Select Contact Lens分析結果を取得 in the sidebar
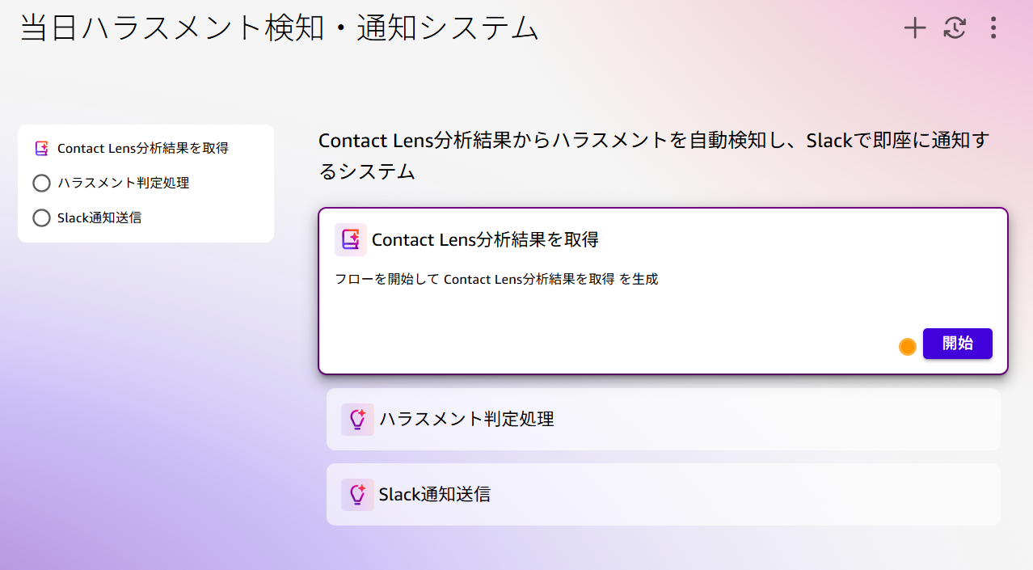1033x570 pixels. pos(142,148)
